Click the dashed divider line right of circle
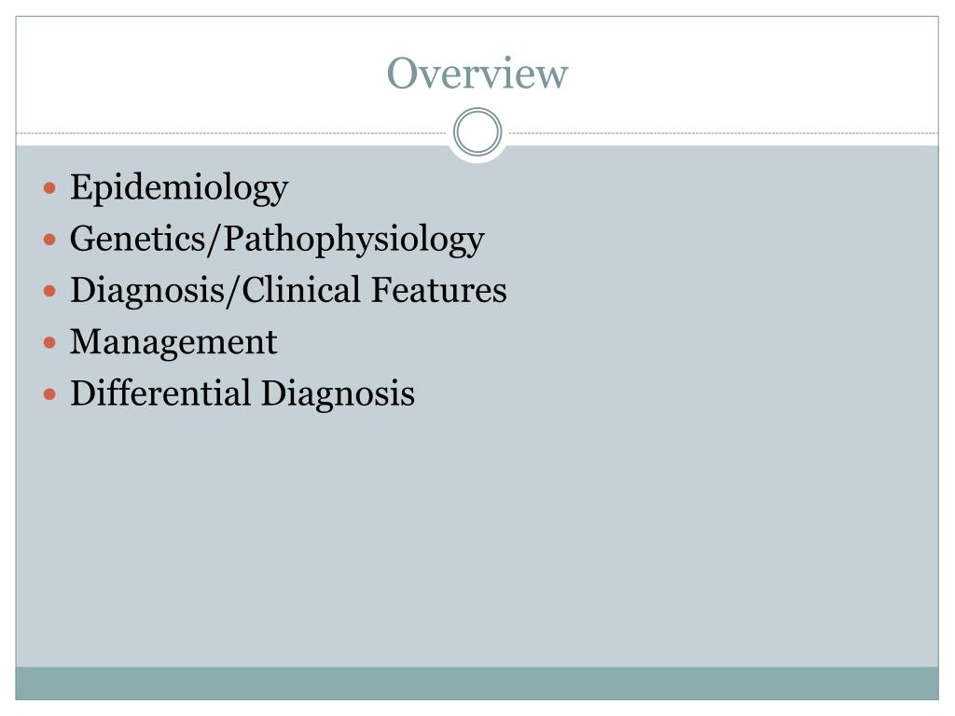955x716 pixels. pos(724,132)
